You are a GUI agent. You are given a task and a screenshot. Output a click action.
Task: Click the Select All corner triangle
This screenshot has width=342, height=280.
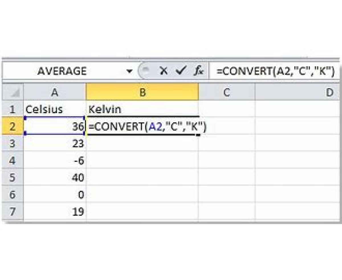(13, 93)
